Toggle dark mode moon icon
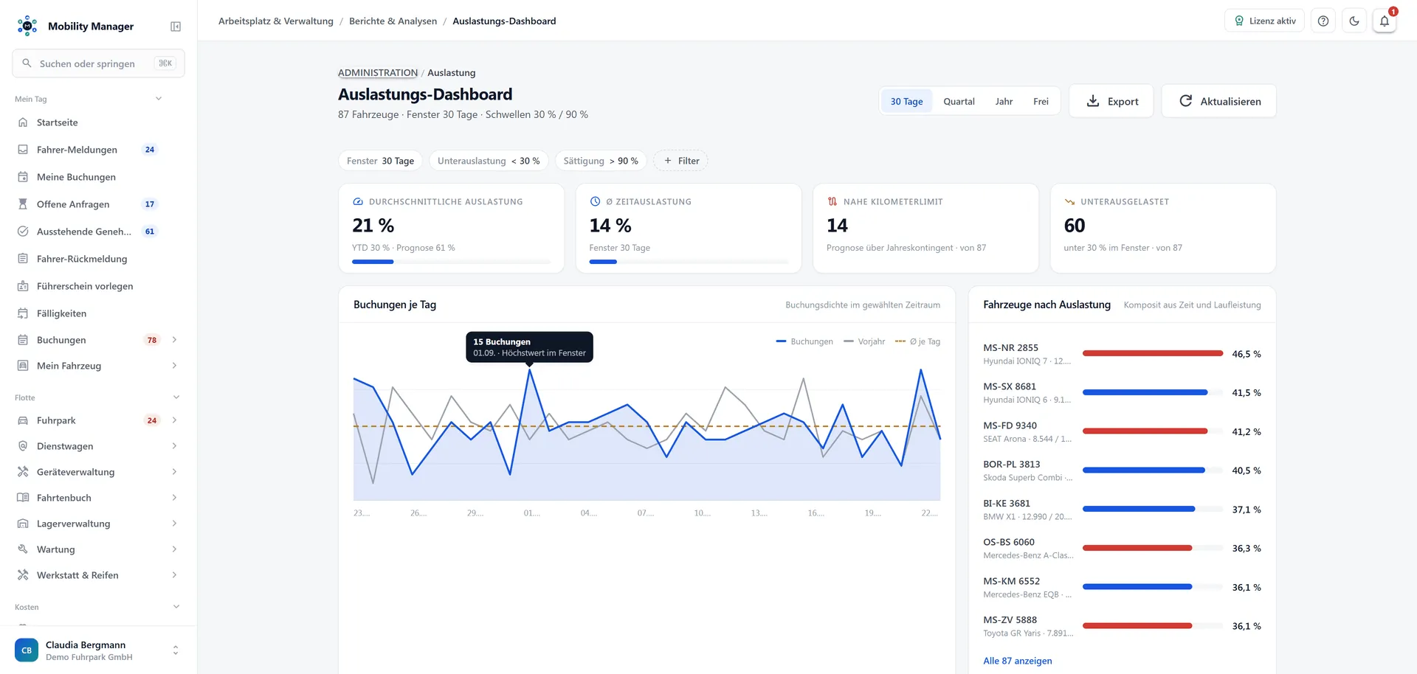The width and height of the screenshot is (1417, 674). pos(1354,21)
